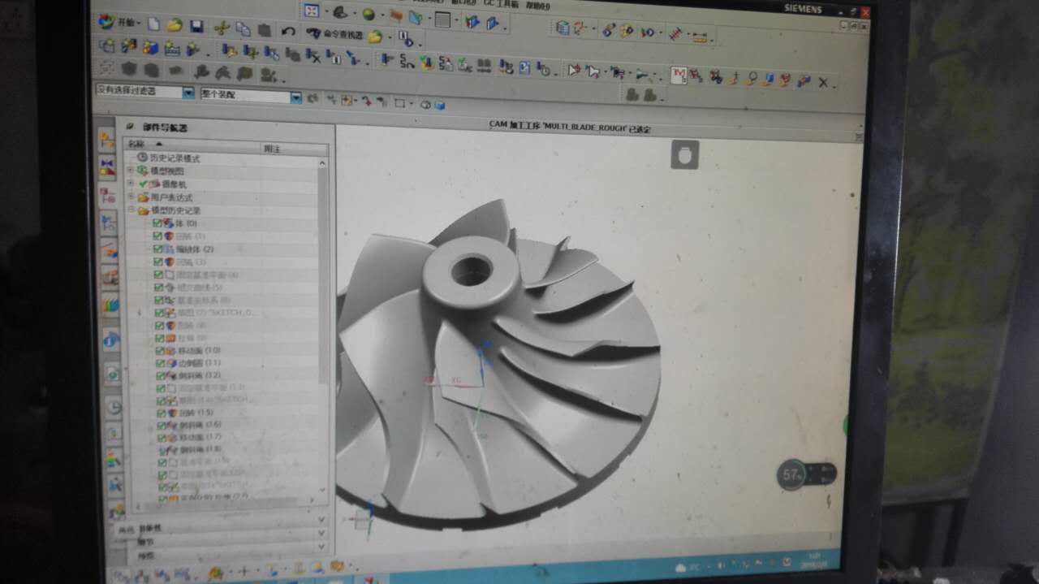The height and width of the screenshot is (584, 1039).
Task: Click the rectangle selection dropdown icon
Action: (x=401, y=103)
